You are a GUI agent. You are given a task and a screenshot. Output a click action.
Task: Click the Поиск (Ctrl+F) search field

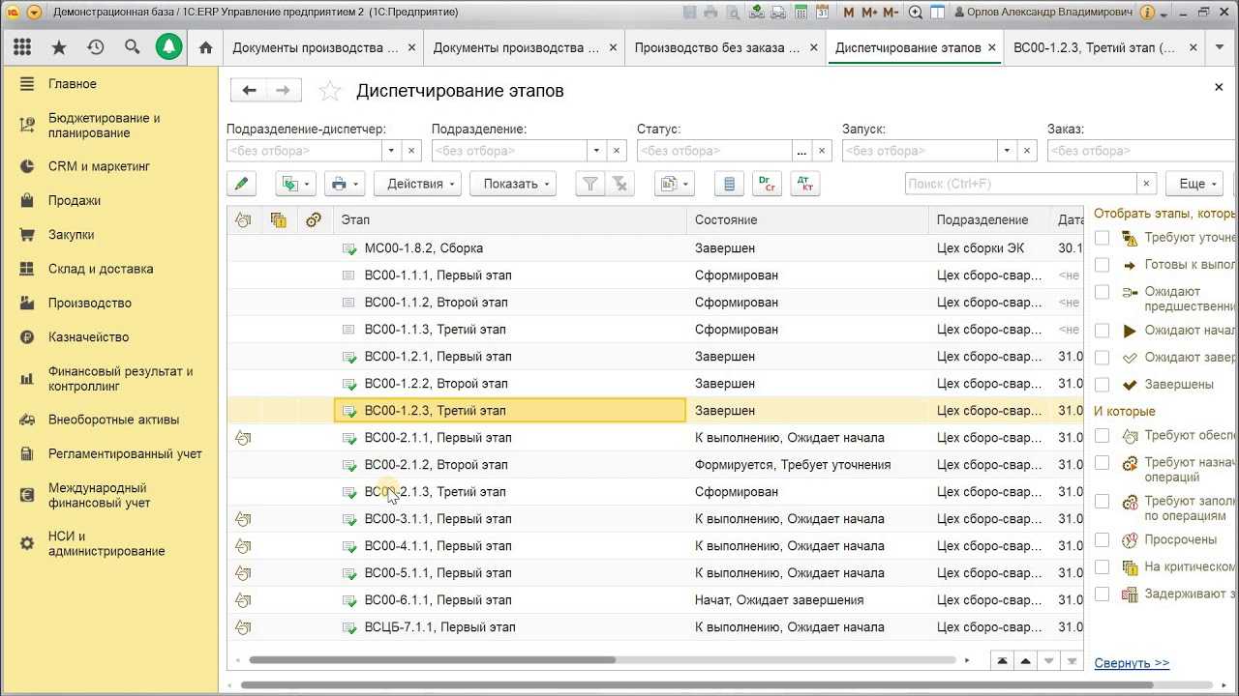pos(1021,184)
